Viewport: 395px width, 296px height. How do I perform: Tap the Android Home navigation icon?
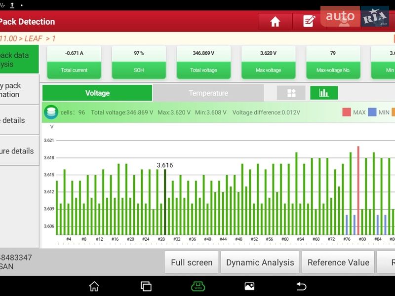(94, 286)
